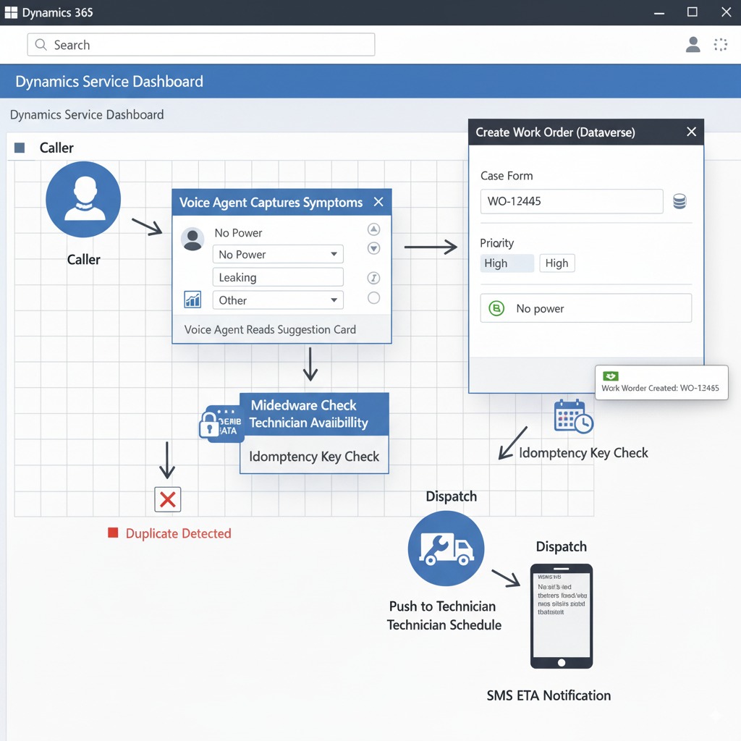Click the dispatch truck wrench icon

click(446, 549)
